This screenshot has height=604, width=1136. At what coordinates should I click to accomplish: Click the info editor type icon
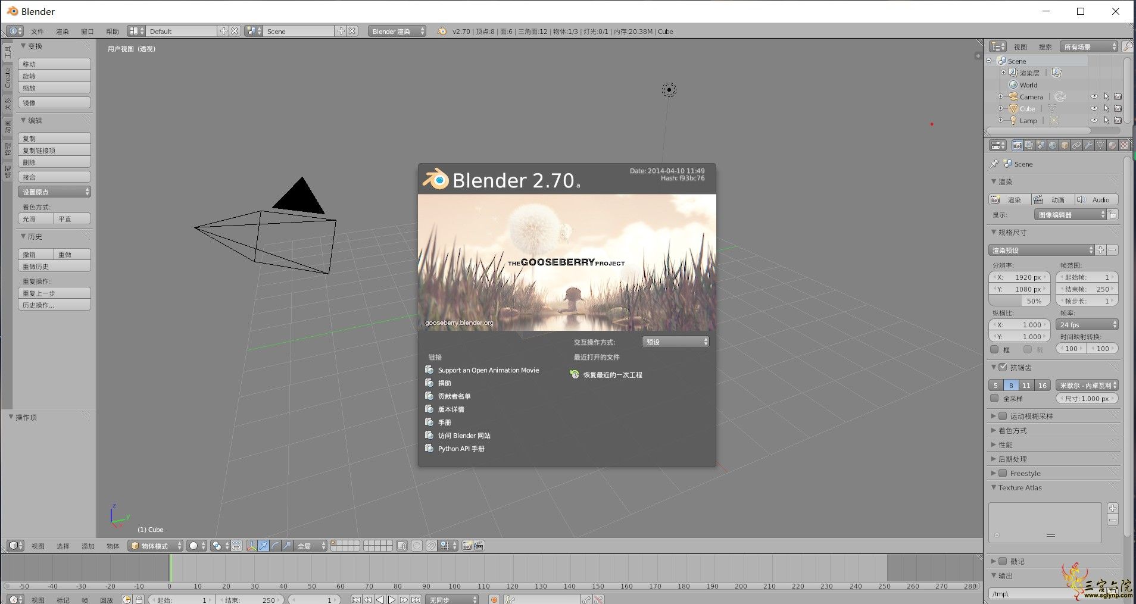pos(15,31)
